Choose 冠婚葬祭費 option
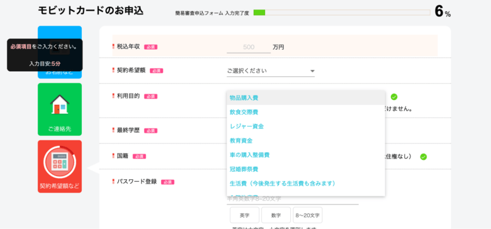The width and height of the screenshot is (491, 229). [x=306, y=169]
